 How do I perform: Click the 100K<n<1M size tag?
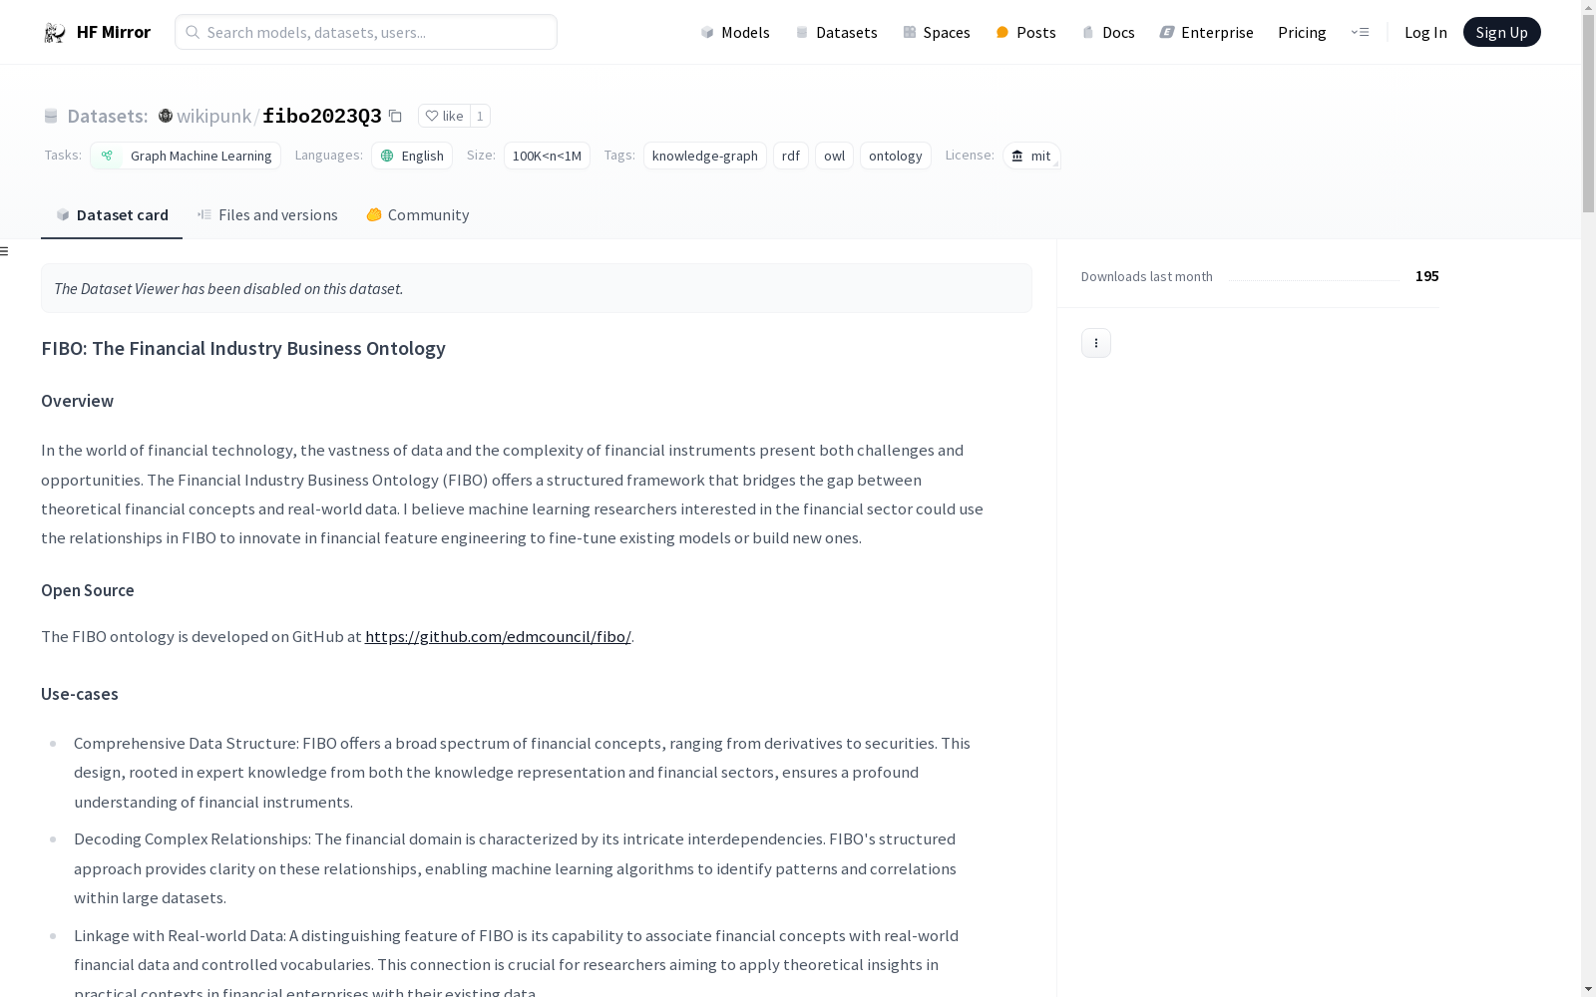click(547, 156)
